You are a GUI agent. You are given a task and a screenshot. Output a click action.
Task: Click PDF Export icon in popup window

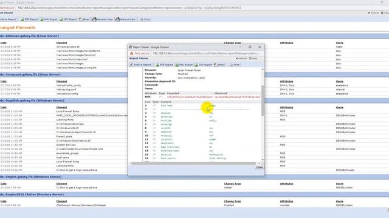coord(157,65)
